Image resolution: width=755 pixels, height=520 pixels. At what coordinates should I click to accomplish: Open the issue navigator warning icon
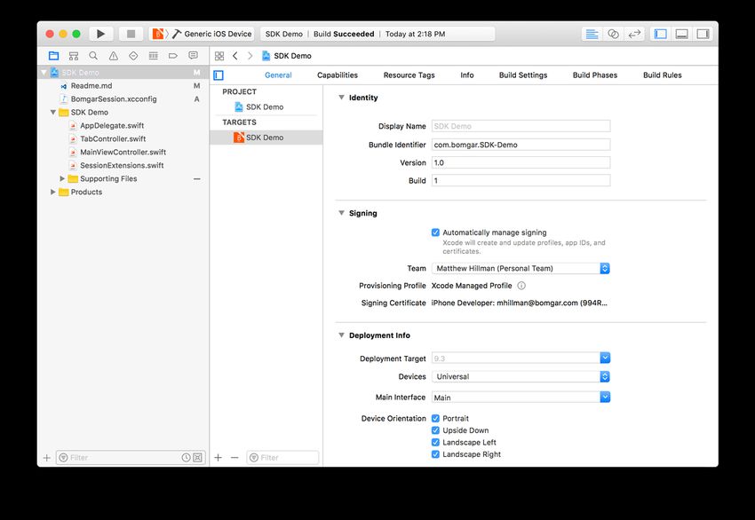pos(113,56)
